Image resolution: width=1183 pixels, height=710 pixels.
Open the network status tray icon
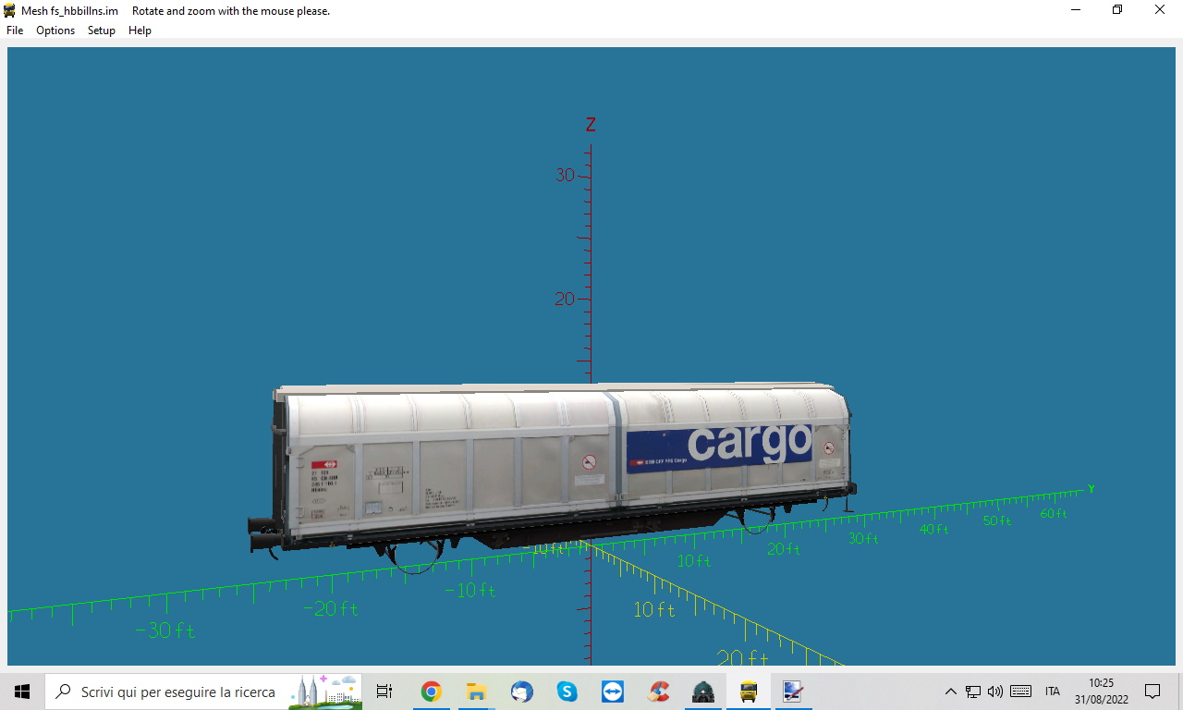coord(973,692)
